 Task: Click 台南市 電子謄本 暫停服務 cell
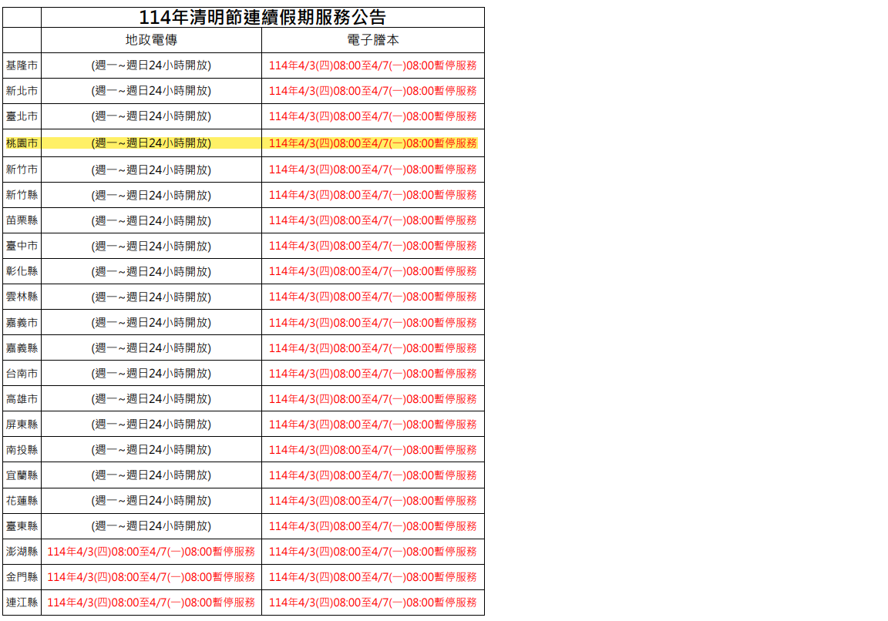(x=372, y=374)
